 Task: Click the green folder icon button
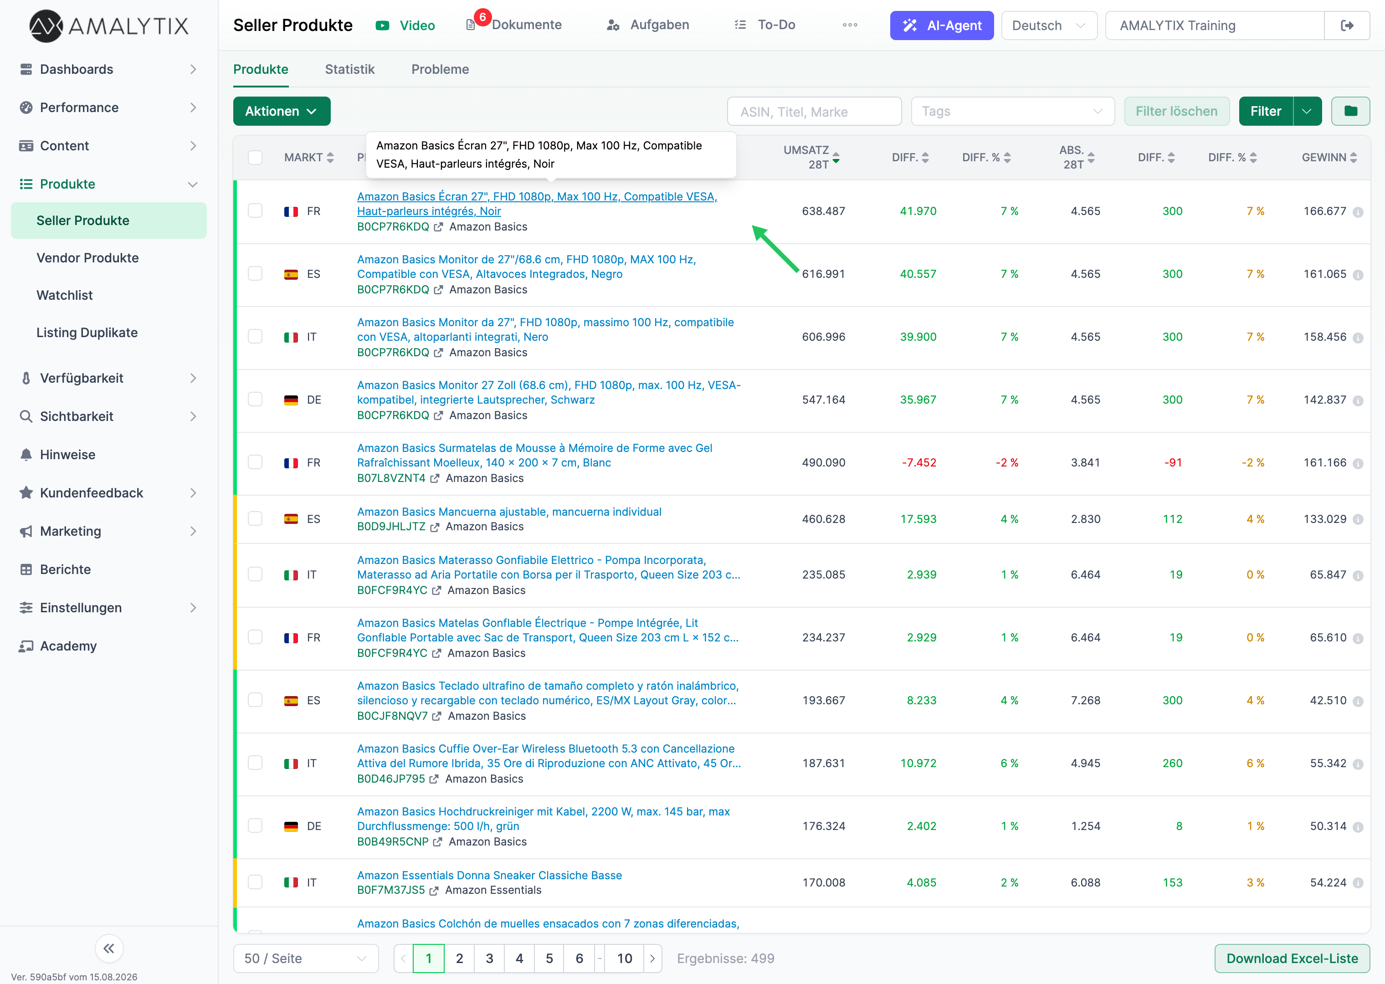click(1350, 111)
